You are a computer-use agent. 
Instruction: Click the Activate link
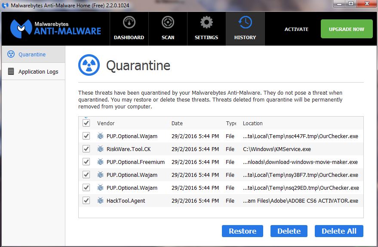[x=296, y=29]
